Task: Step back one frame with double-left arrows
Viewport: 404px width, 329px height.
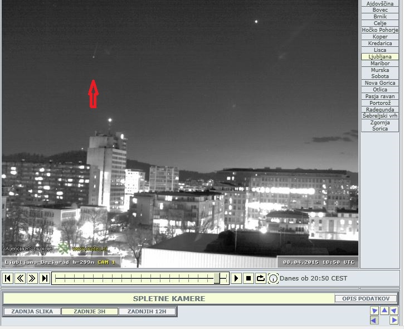Action: 20,278
